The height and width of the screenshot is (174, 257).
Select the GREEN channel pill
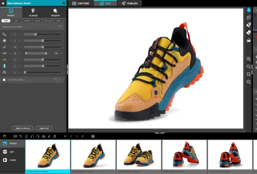[x=27, y=21]
